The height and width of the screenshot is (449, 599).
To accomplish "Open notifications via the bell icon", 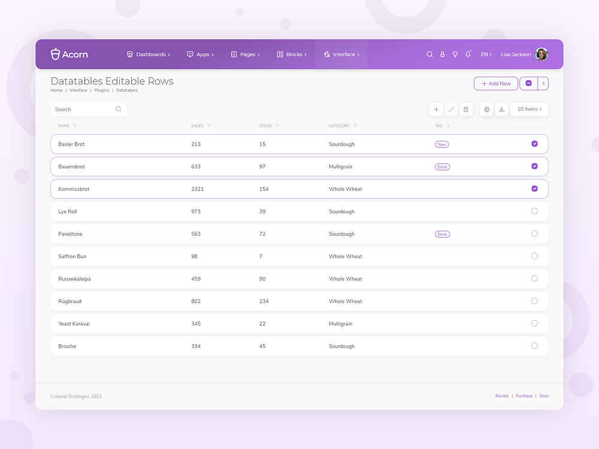I will tap(468, 54).
